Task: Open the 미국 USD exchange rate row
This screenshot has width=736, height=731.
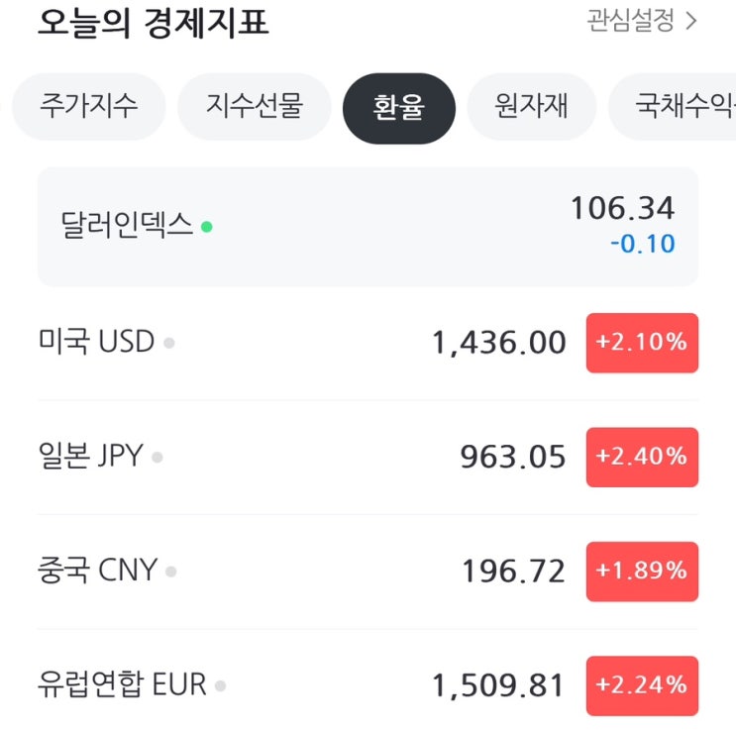Action: point(297,343)
